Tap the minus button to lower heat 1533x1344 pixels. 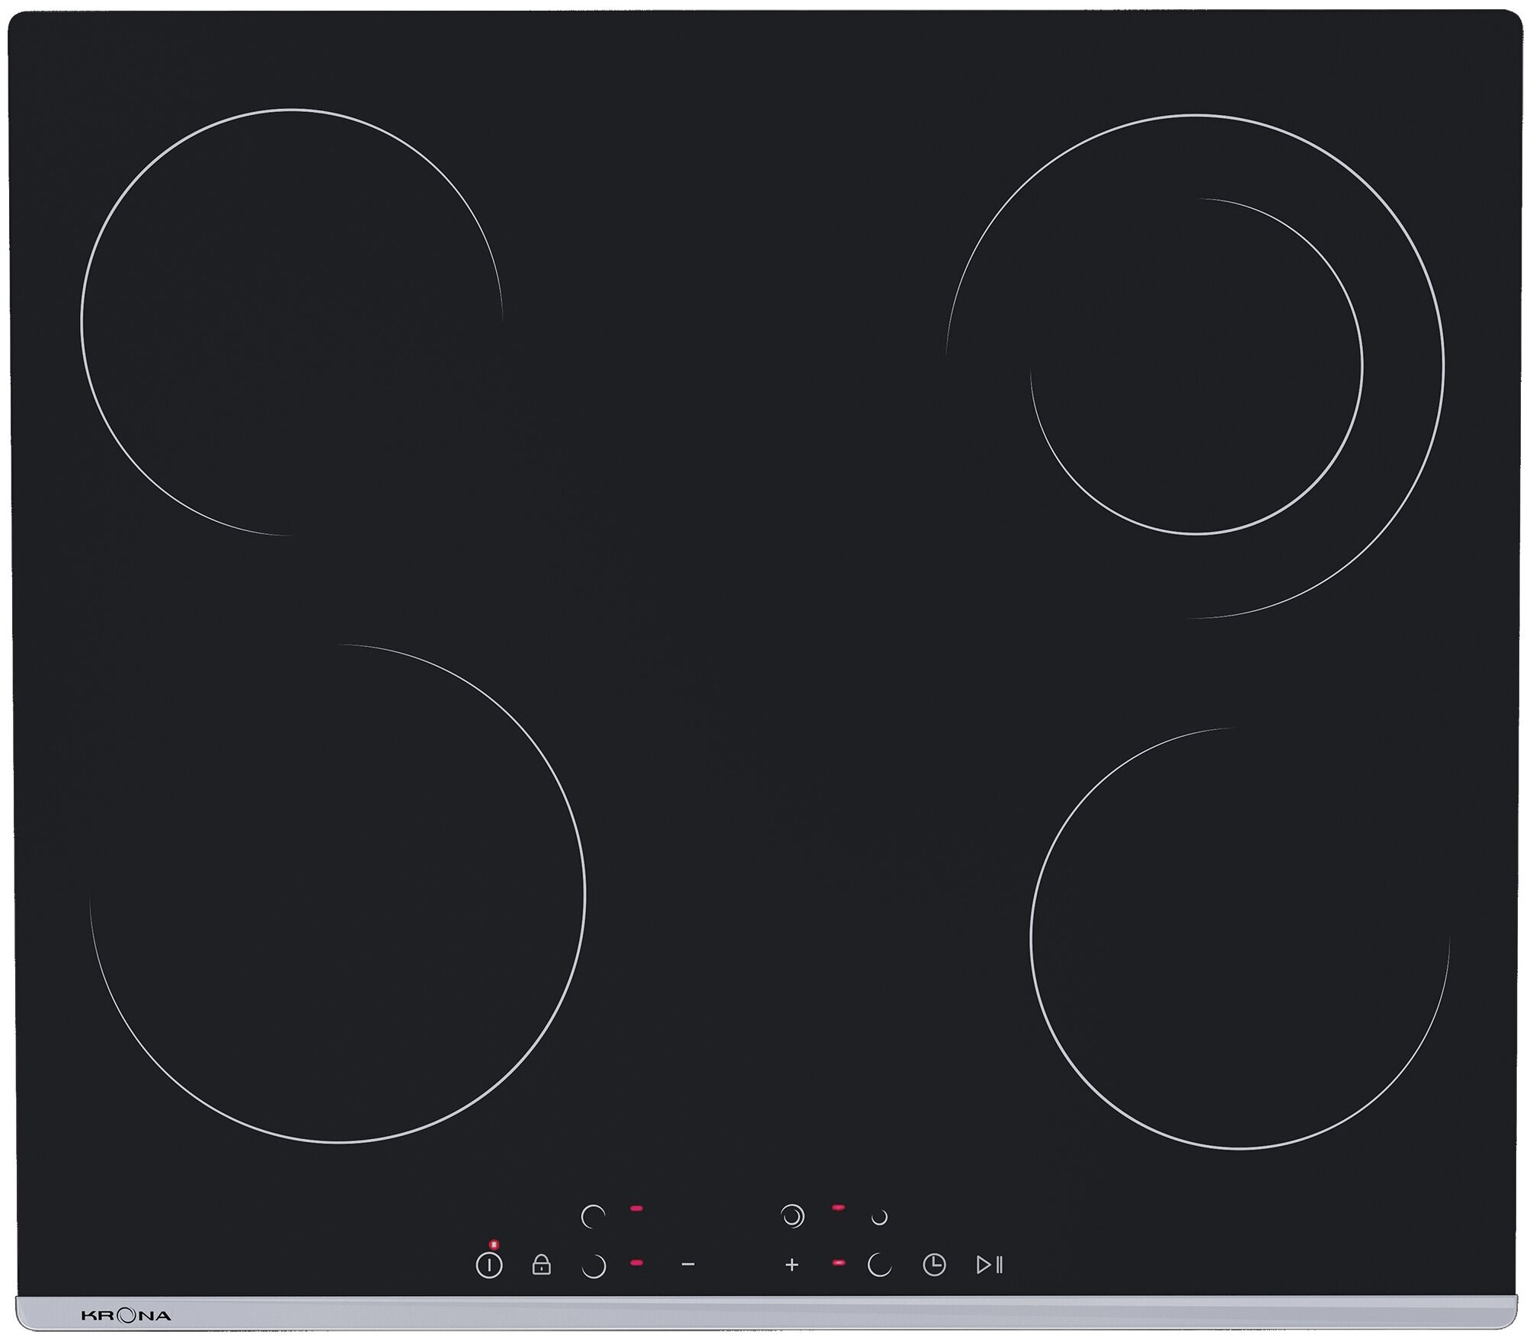(x=688, y=1265)
